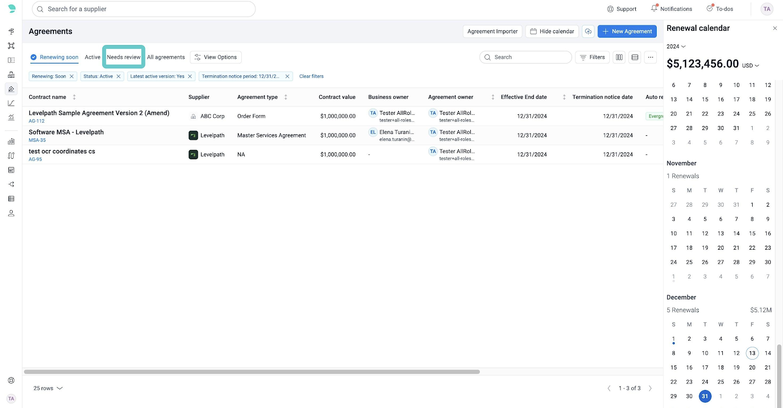Click the cloud upload icon button
The height and width of the screenshot is (408, 783).
pyautogui.click(x=588, y=31)
